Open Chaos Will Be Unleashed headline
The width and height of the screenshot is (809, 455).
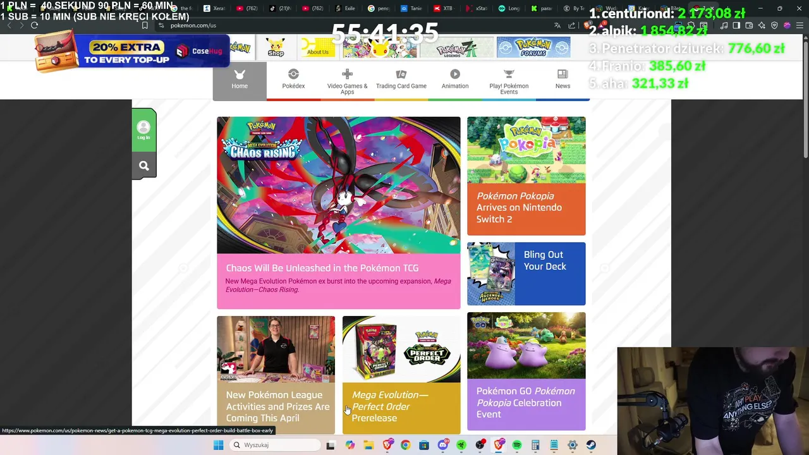(x=322, y=268)
